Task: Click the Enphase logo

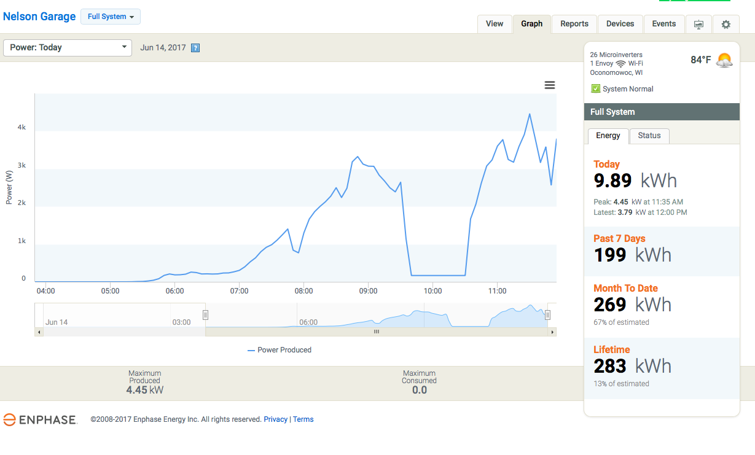Action: [40, 420]
